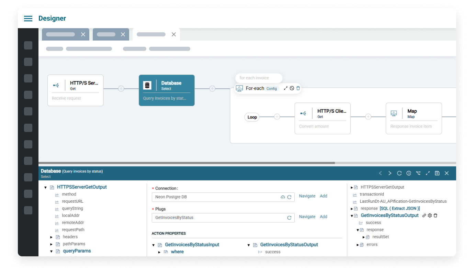474x268 pixels.
Task: Click the Config button on For-each
Action: 272,89
